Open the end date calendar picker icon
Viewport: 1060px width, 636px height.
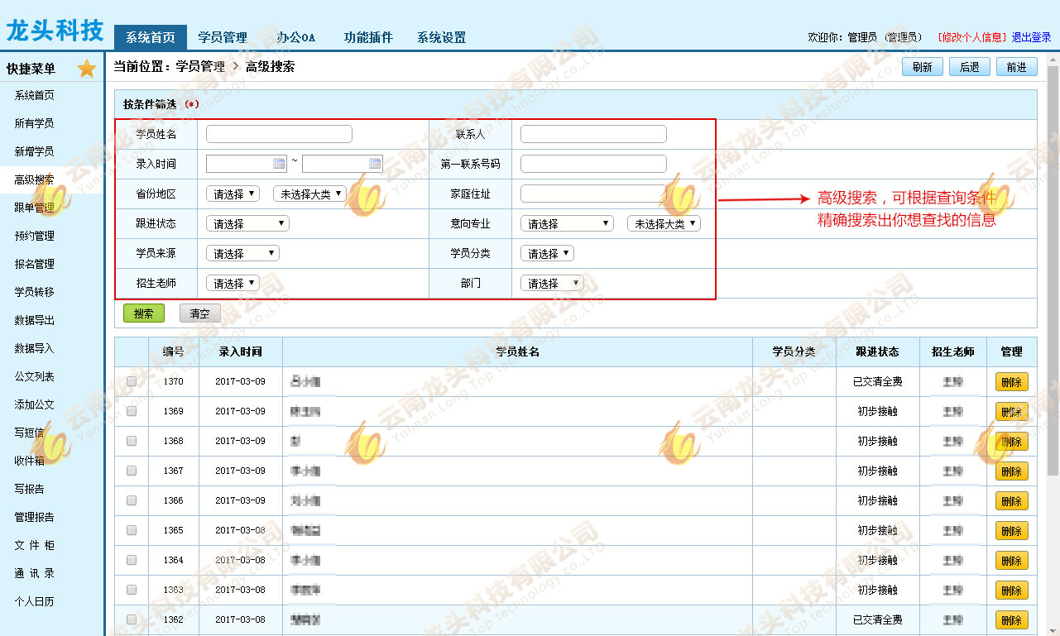[x=375, y=164]
